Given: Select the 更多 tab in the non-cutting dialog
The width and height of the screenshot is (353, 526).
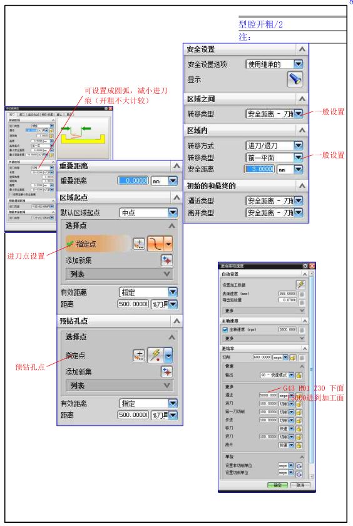Looking at the screenshot, I should (69, 115).
